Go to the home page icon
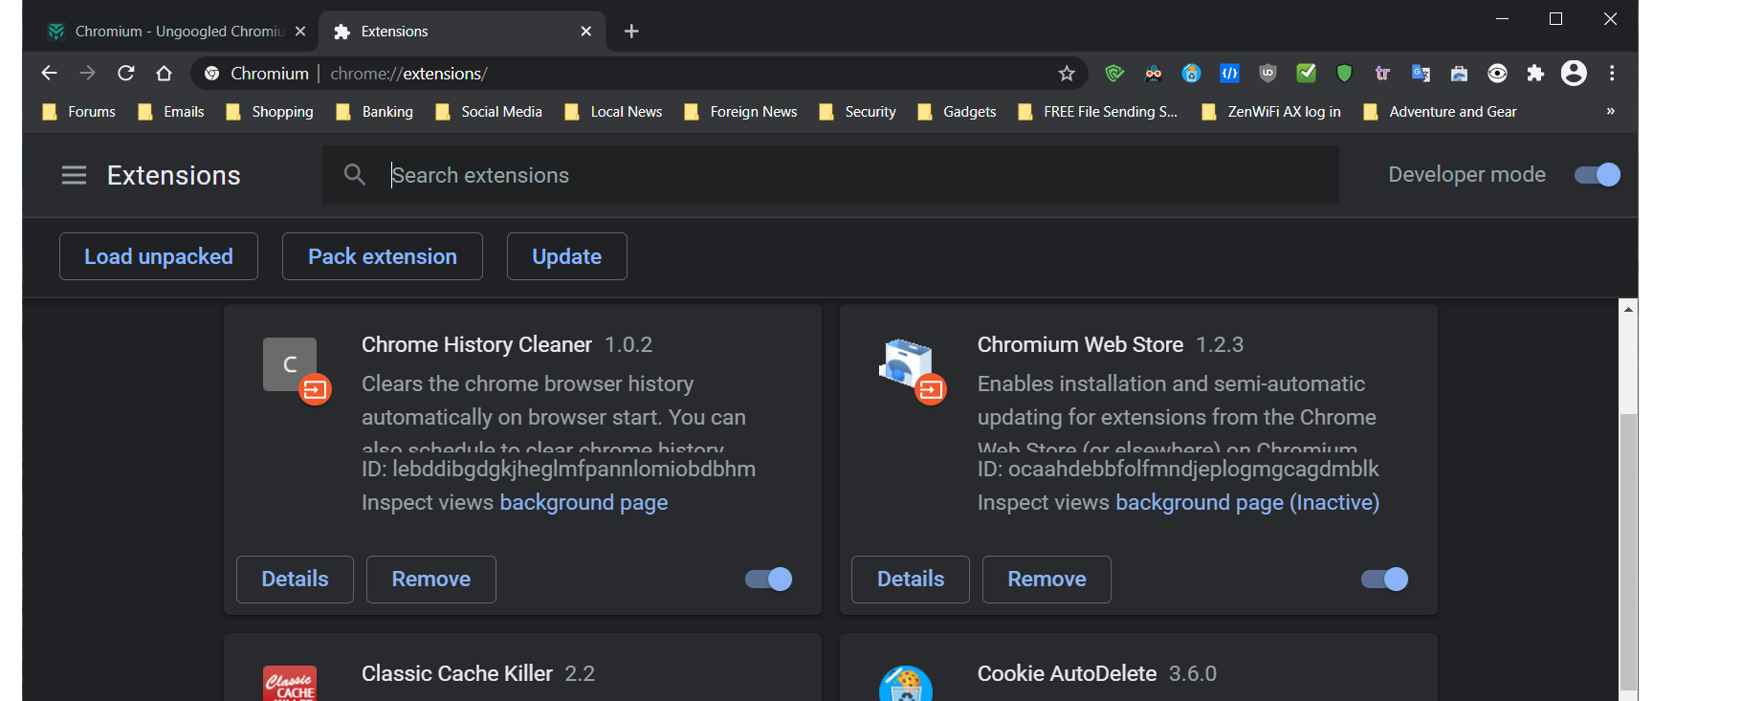 tap(164, 74)
